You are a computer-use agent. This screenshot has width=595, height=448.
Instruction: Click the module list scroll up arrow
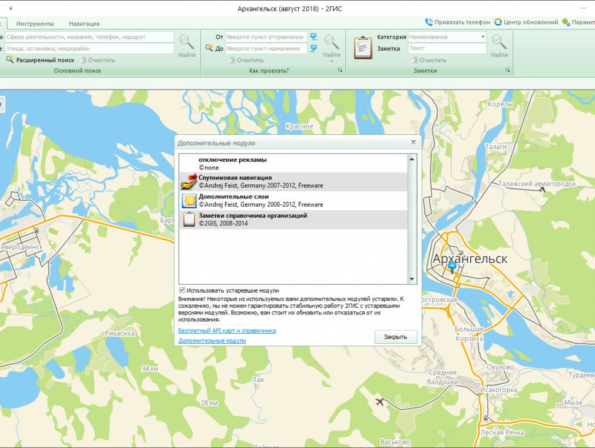[x=412, y=159]
